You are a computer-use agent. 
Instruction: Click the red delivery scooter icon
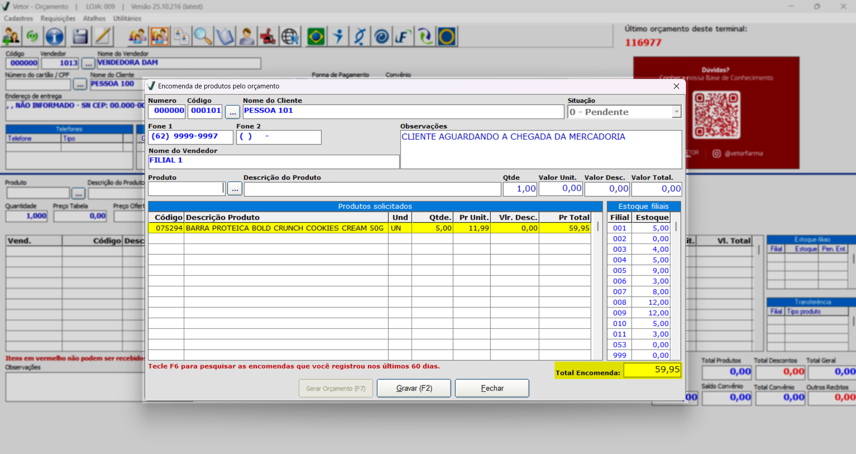(268, 37)
